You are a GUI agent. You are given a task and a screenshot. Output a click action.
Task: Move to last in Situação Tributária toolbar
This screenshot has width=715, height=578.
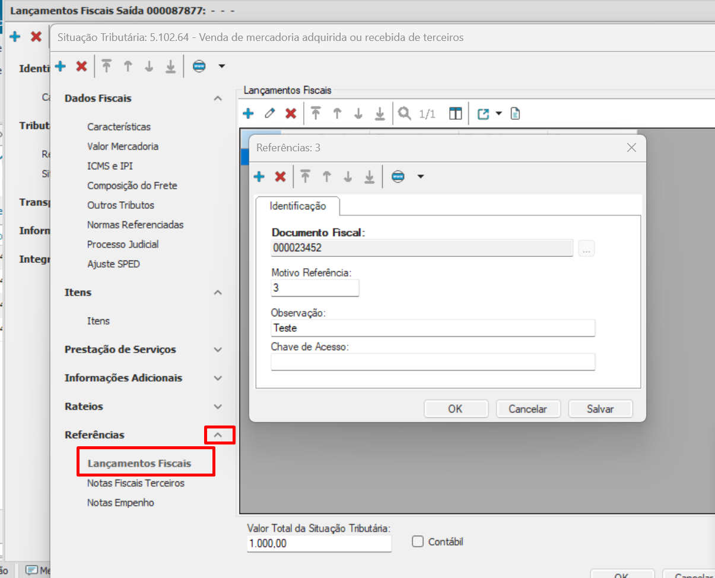point(170,66)
